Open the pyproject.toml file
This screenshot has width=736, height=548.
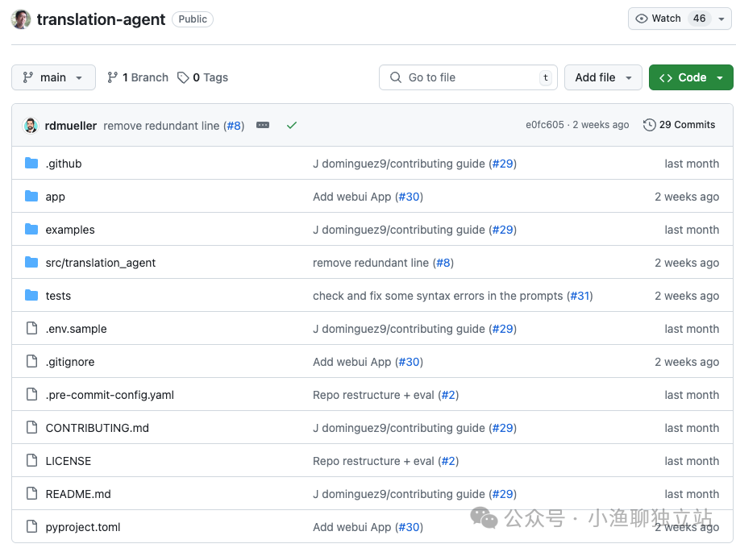pos(83,527)
